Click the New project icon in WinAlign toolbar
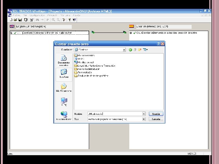 (x=11, y=20)
